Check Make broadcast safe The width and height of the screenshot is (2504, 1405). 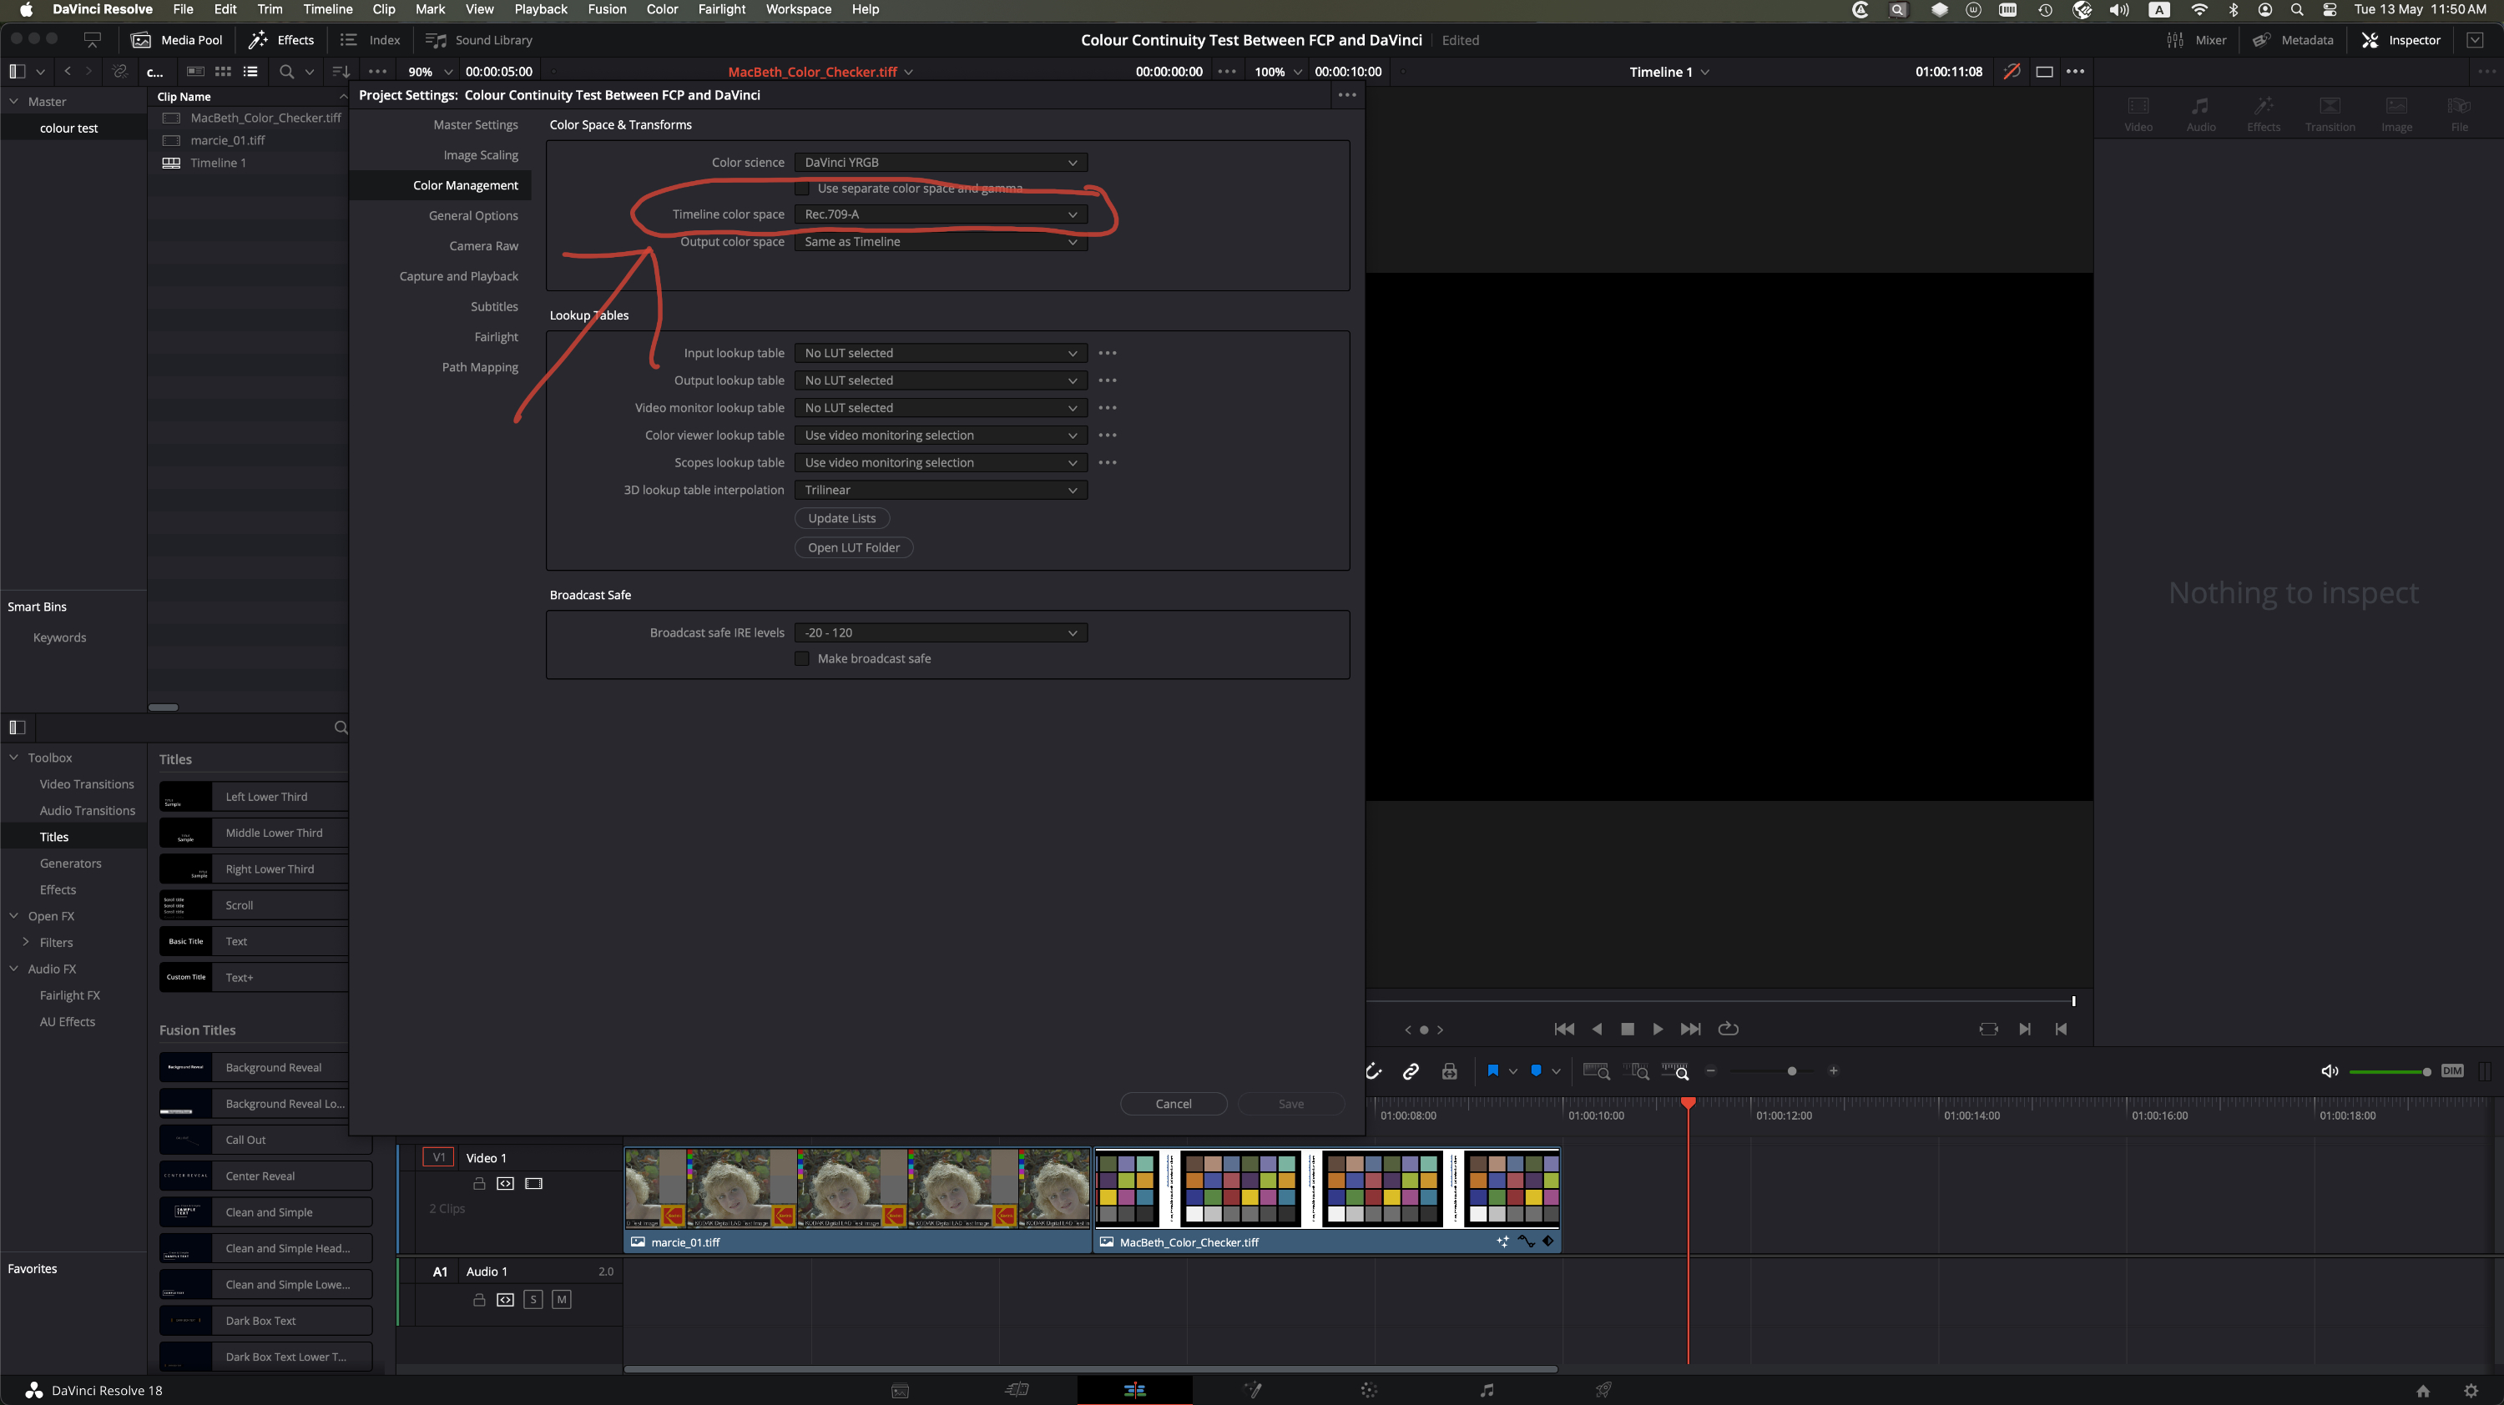coord(802,659)
